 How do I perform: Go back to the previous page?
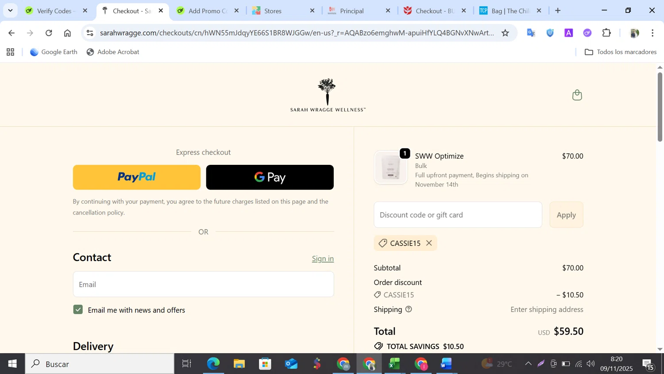point(12,33)
